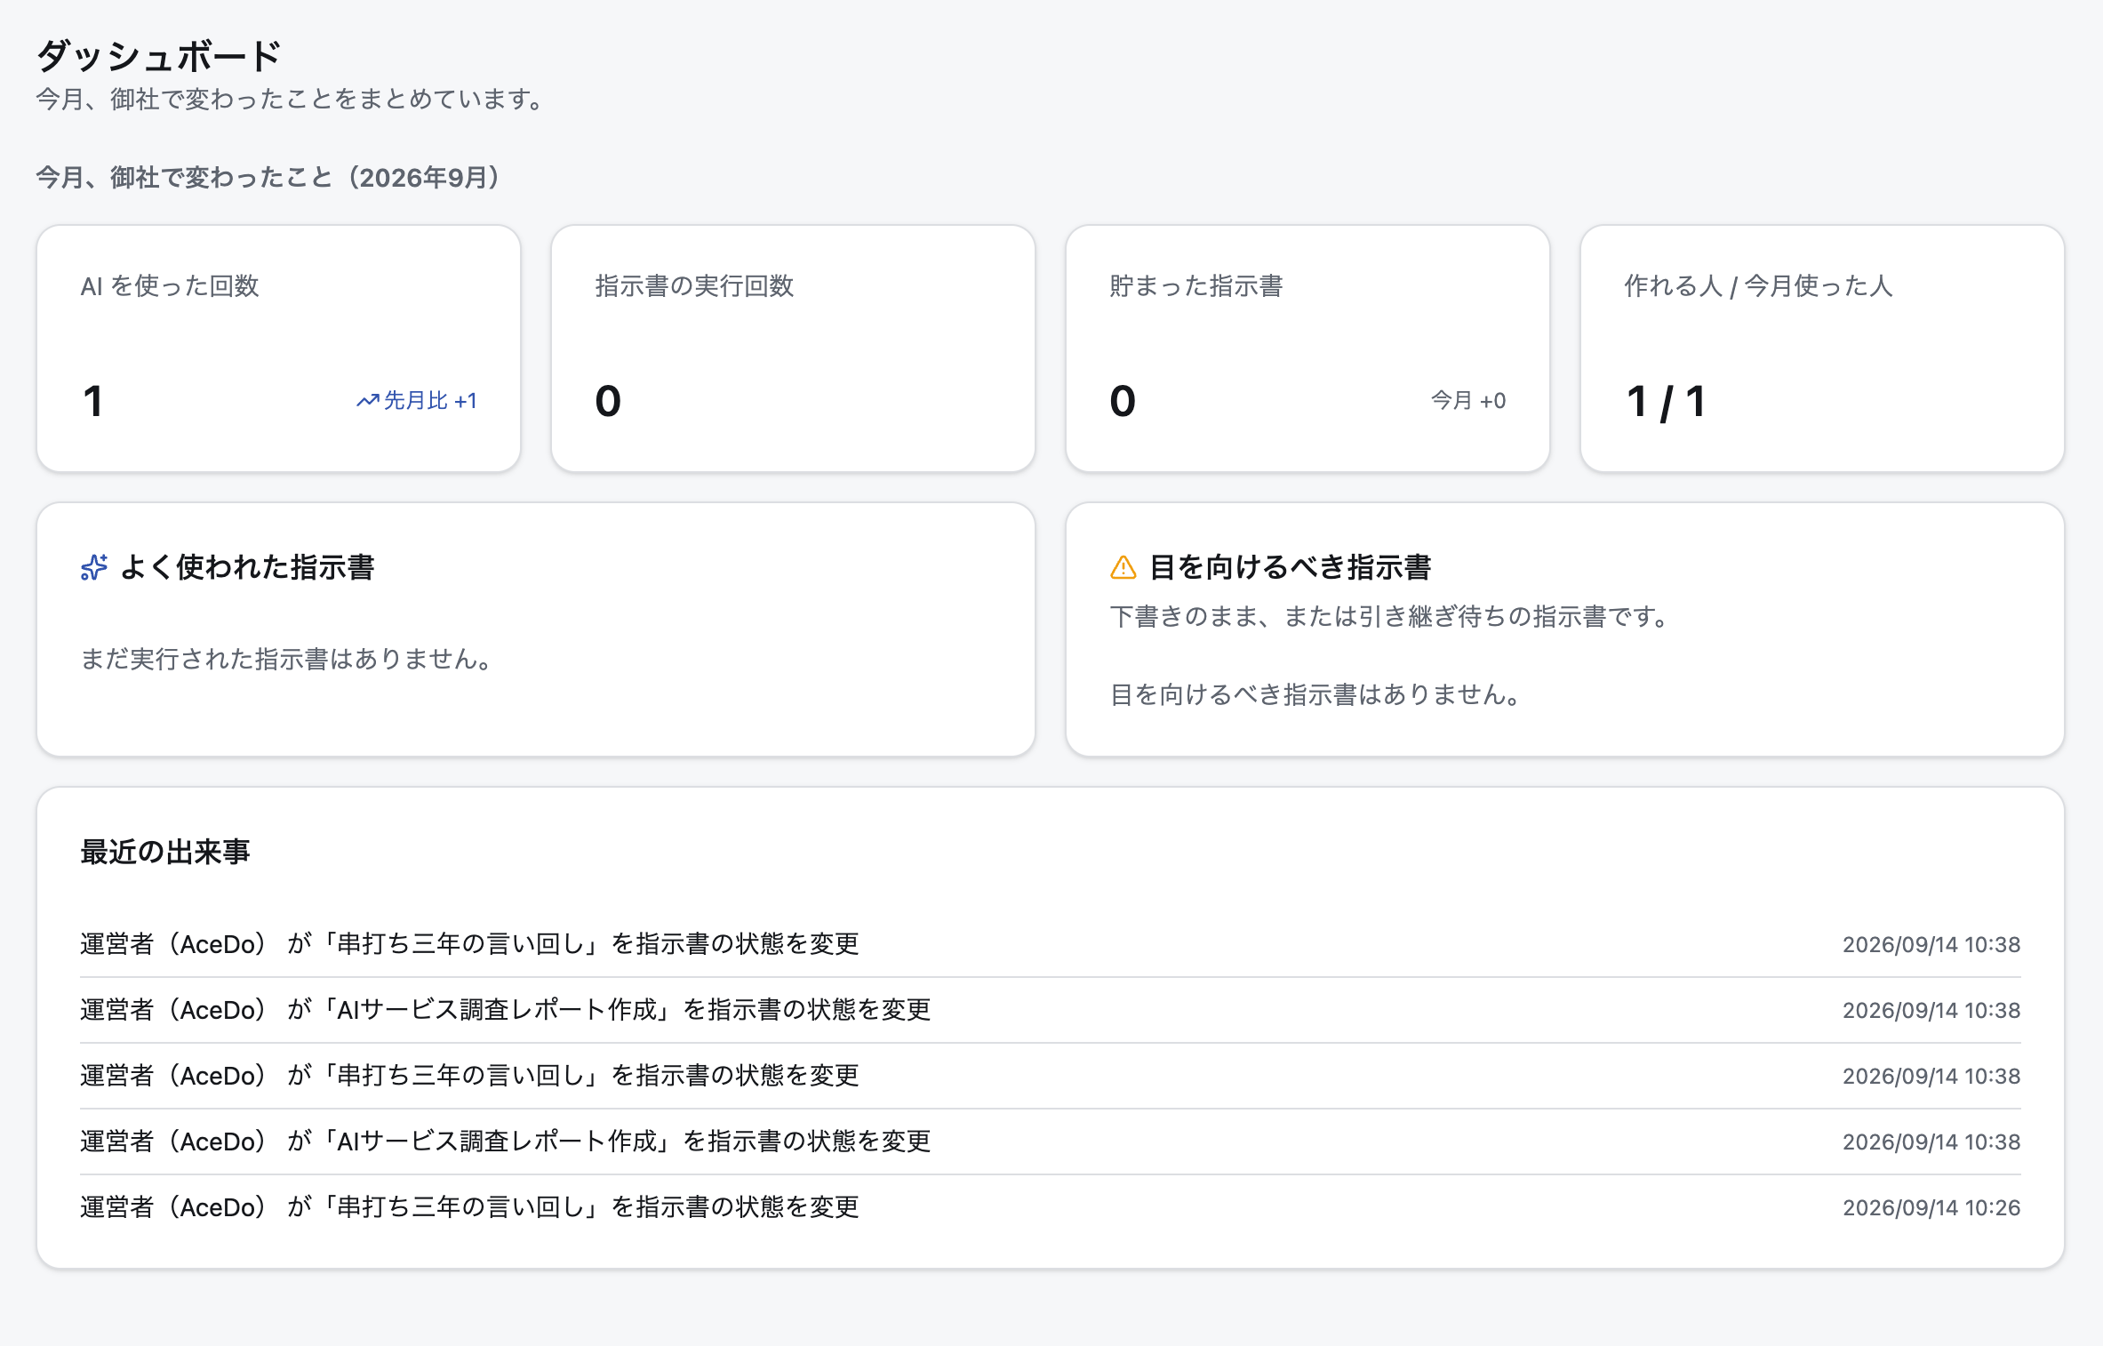Image resolution: width=2103 pixels, height=1346 pixels.
Task: Click the warning triangle icon beside 目を向けるべき指示書
Action: tap(1123, 567)
